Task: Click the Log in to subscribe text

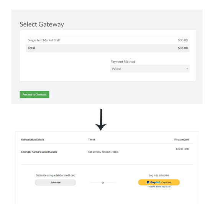Action: pyautogui.click(x=159, y=175)
